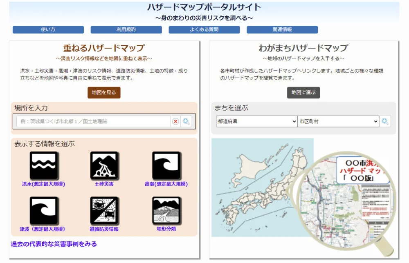Click the 地図で選ぶ button
The image size is (409, 263).
pyautogui.click(x=303, y=92)
